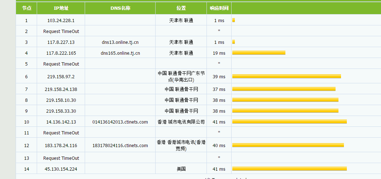The image size is (381, 179).
Task: Select IP 45.130.154.224 in the last row
Action: [61, 169]
